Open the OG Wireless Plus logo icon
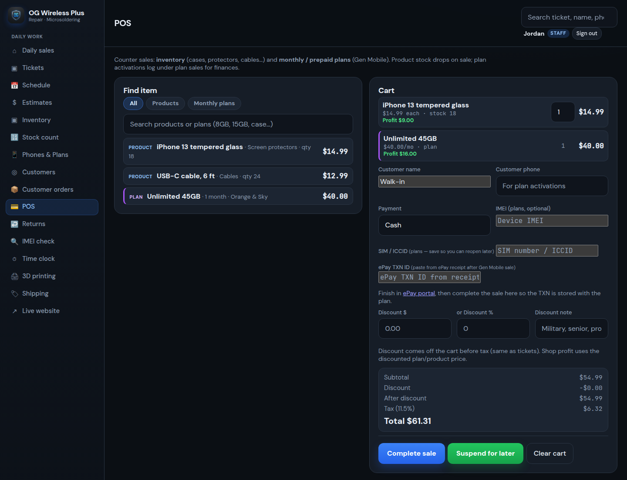Screen dimensions: 627x480 [x=16, y=15]
